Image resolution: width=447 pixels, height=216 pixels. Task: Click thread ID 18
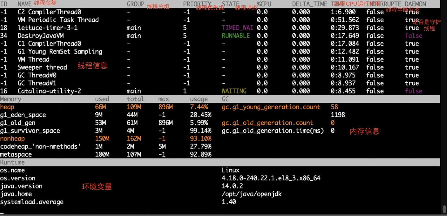[3, 28]
